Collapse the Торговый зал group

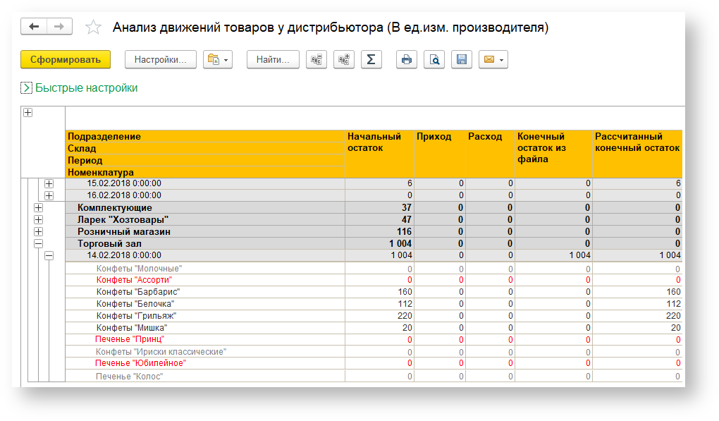click(39, 244)
